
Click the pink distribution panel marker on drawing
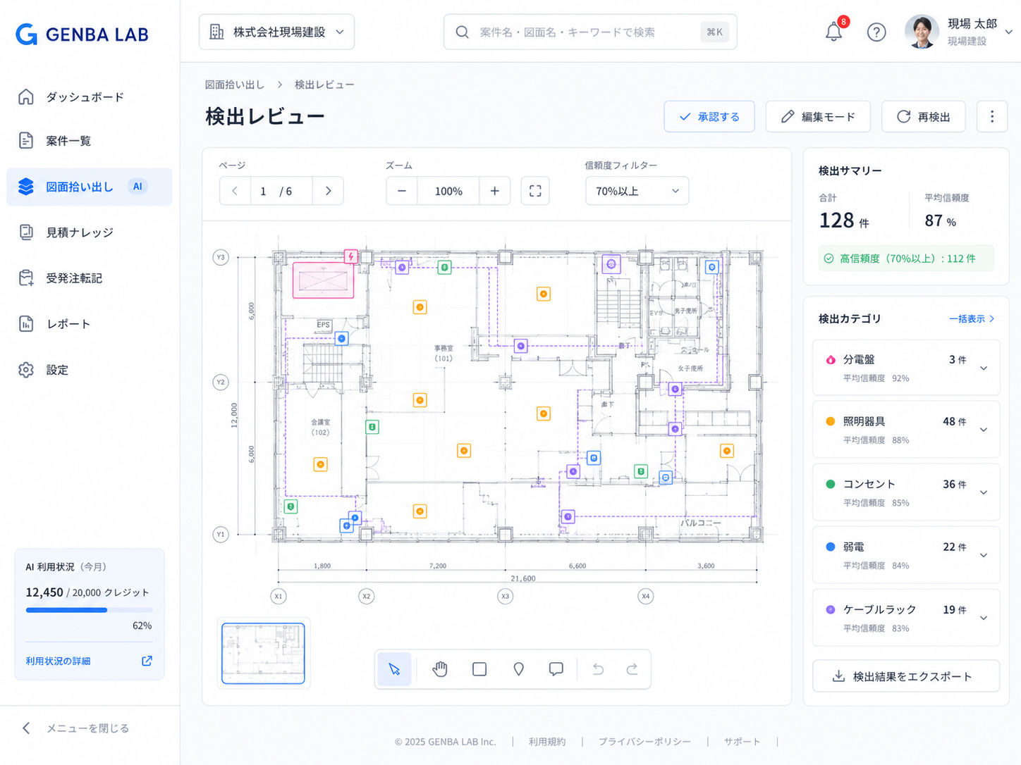point(350,256)
